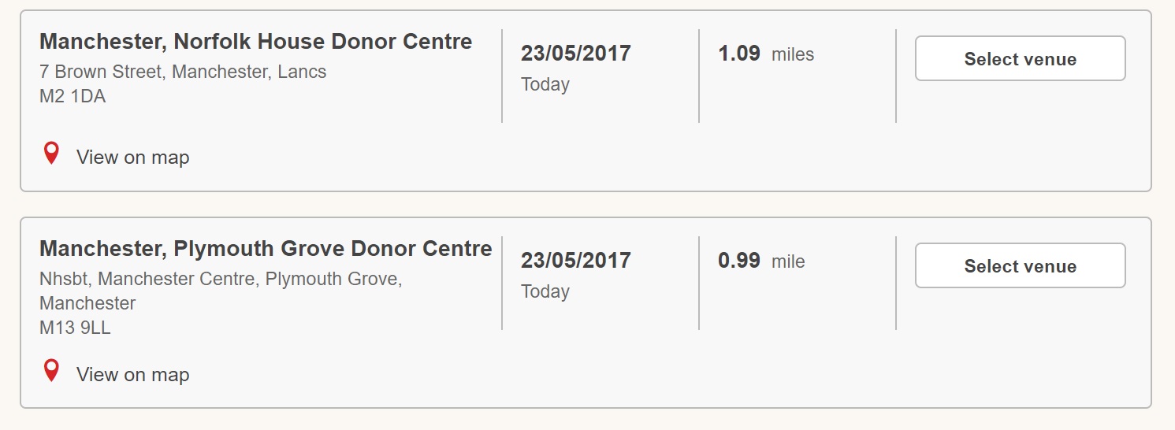Click the 23/05/2017 date in Norfolk House card
The image size is (1175, 430).
[x=576, y=54]
